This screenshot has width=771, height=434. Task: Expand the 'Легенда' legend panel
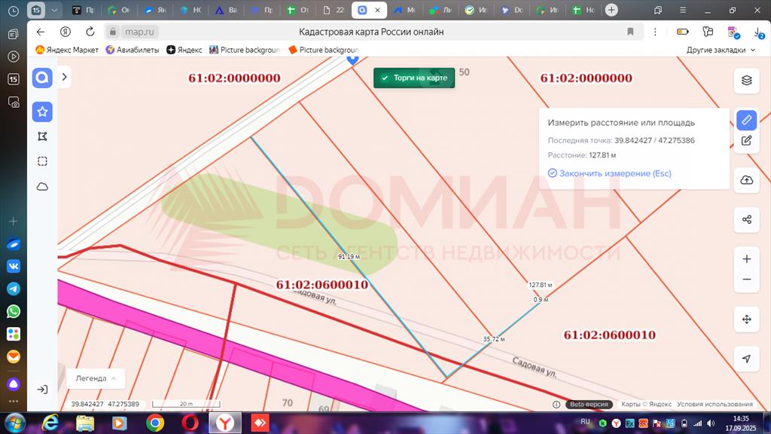click(x=96, y=378)
